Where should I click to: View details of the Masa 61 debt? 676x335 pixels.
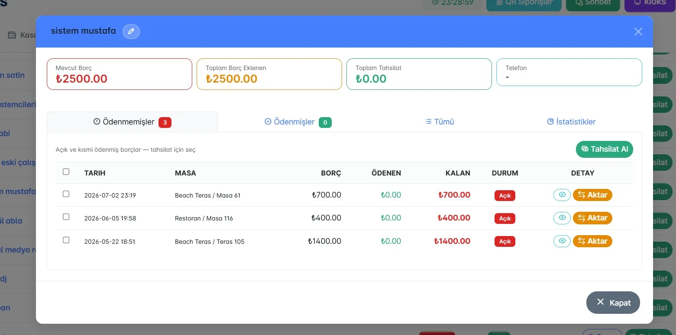562,195
